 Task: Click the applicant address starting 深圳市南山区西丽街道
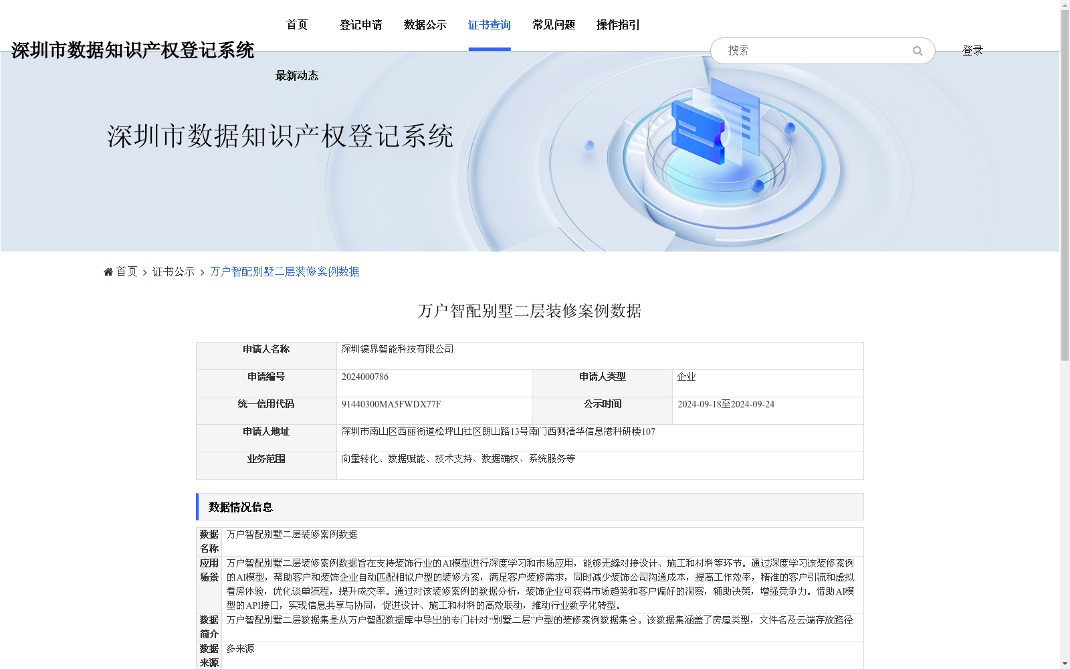(498, 432)
